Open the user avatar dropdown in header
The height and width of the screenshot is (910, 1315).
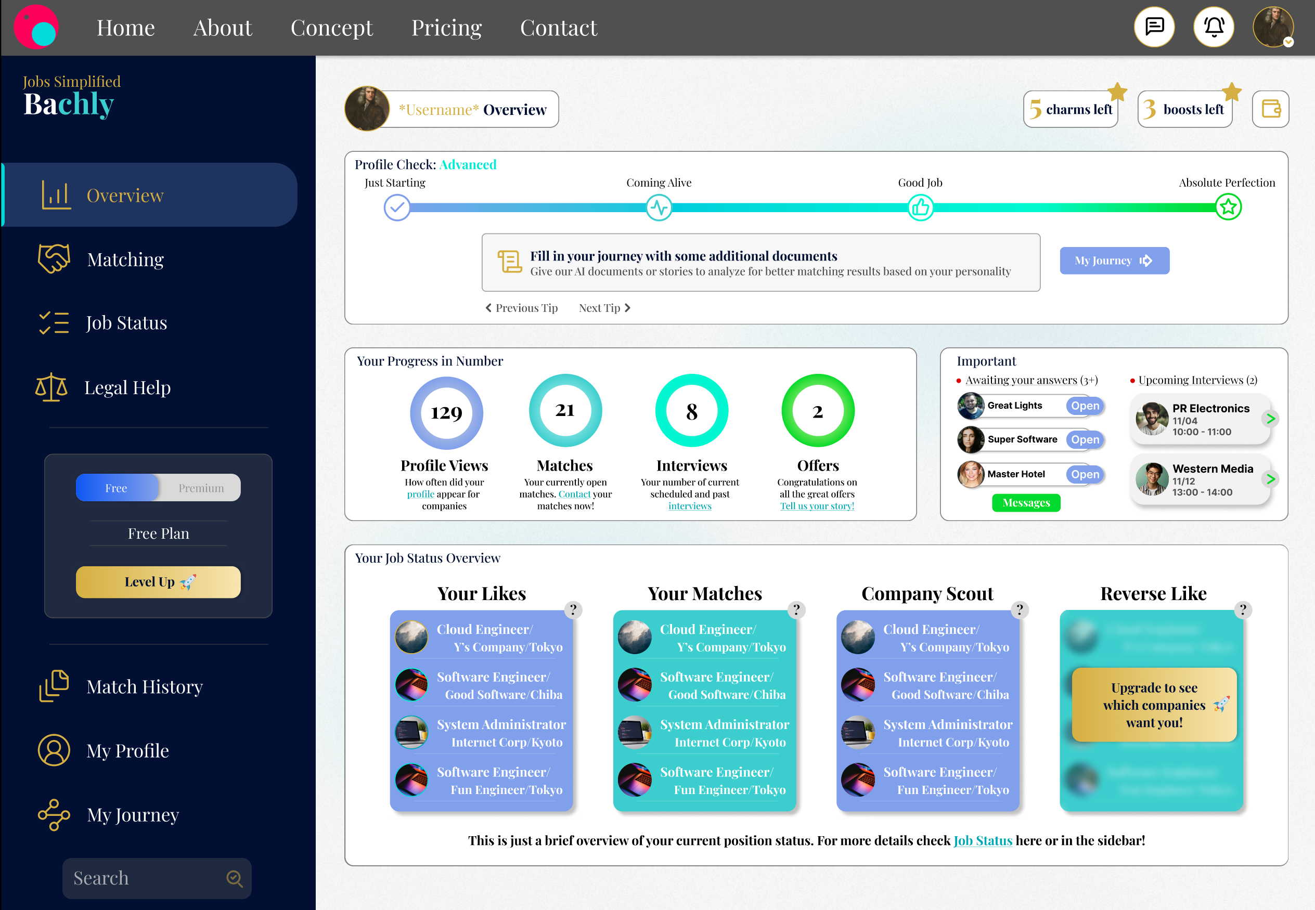point(1273,27)
